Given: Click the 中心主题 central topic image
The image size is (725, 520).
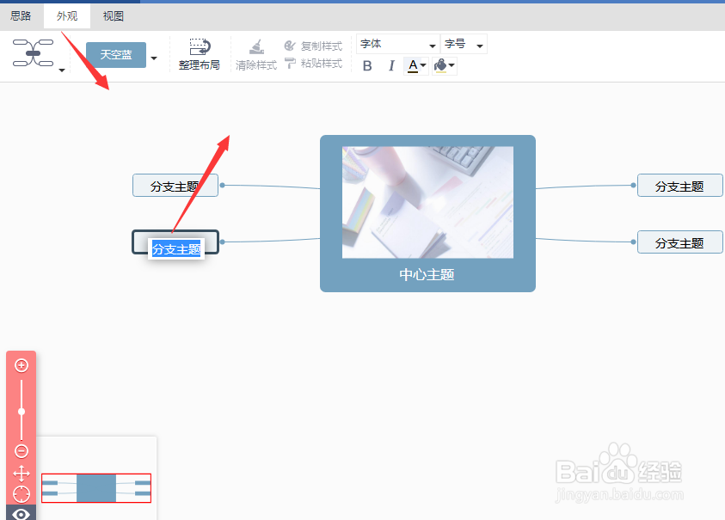Looking at the screenshot, I should (x=427, y=202).
